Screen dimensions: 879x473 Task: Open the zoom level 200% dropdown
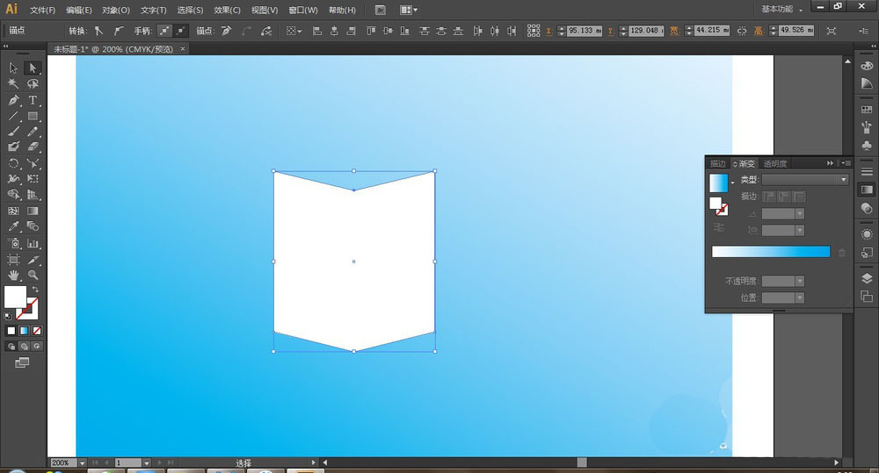pyautogui.click(x=83, y=462)
